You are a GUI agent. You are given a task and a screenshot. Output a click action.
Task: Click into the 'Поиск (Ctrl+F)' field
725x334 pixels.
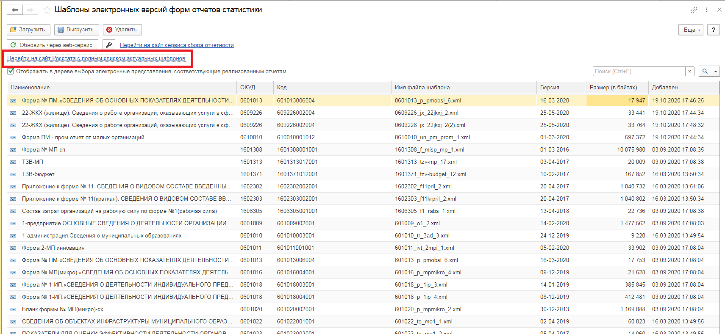tap(639, 72)
